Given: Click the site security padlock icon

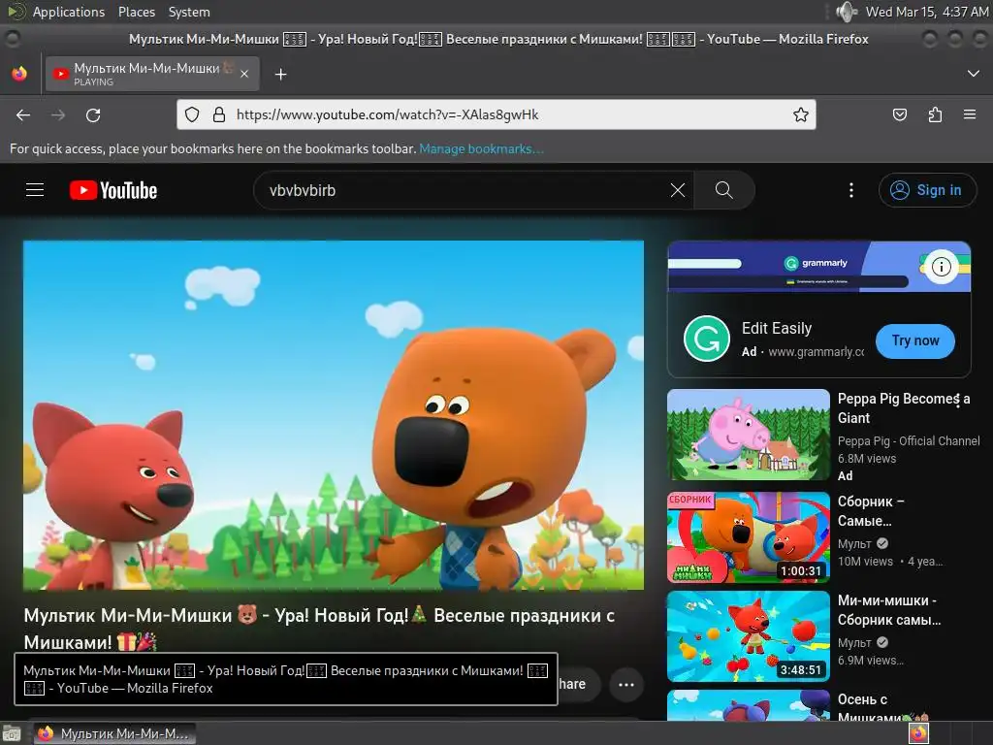Looking at the screenshot, I should pos(219,114).
